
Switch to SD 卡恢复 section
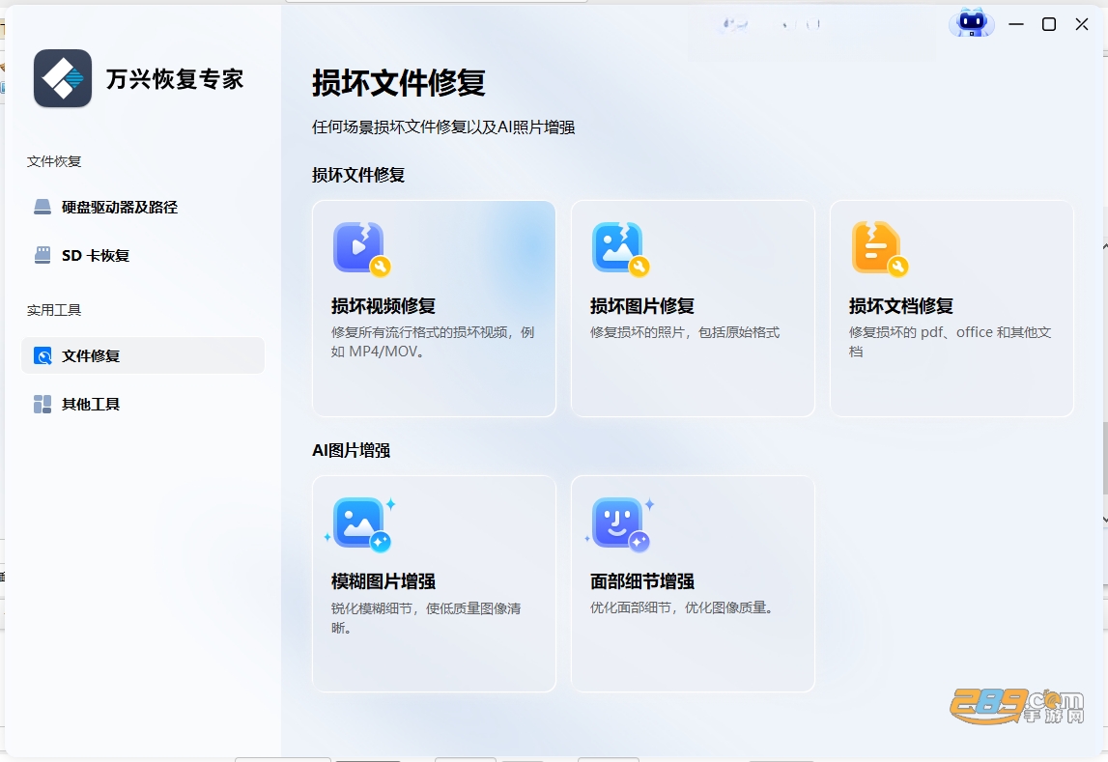coord(143,255)
